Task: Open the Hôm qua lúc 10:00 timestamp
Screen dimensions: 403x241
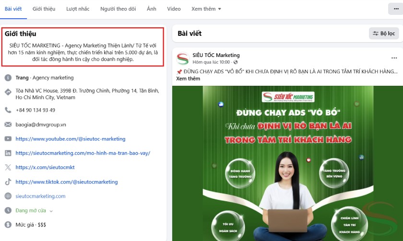Action: 211,62
